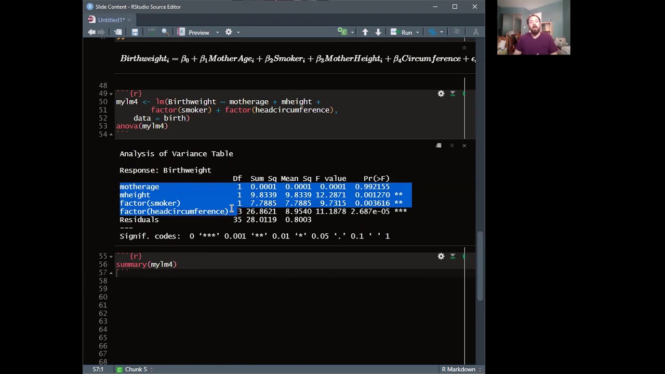Click the F value column header
The image size is (665, 374).
point(331,179)
